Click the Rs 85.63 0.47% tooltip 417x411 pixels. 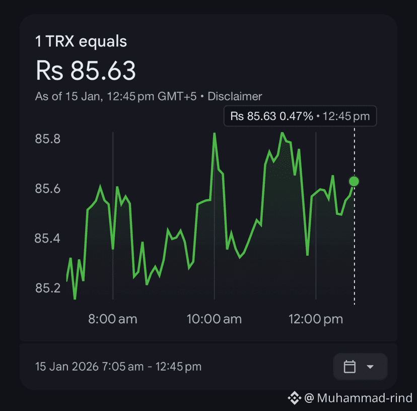point(300,116)
